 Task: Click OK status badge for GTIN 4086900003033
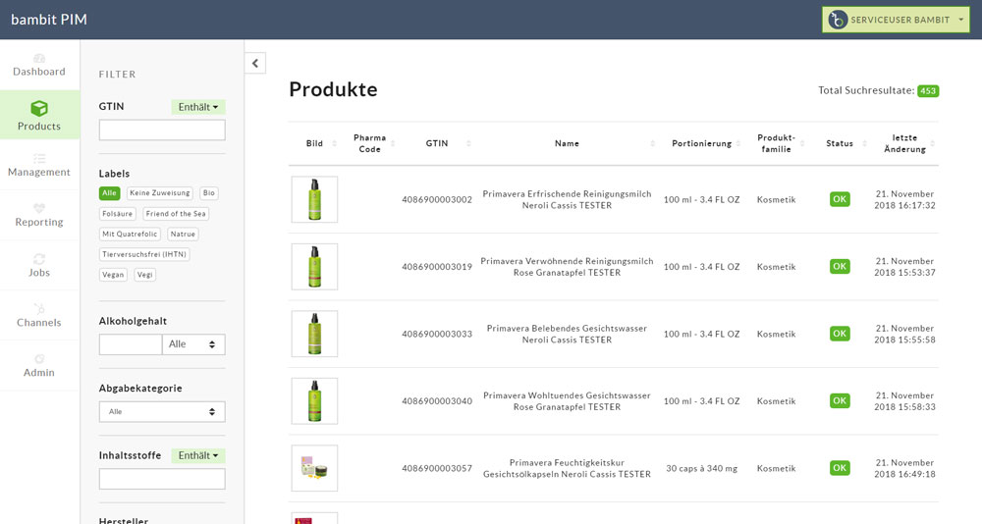(x=840, y=334)
